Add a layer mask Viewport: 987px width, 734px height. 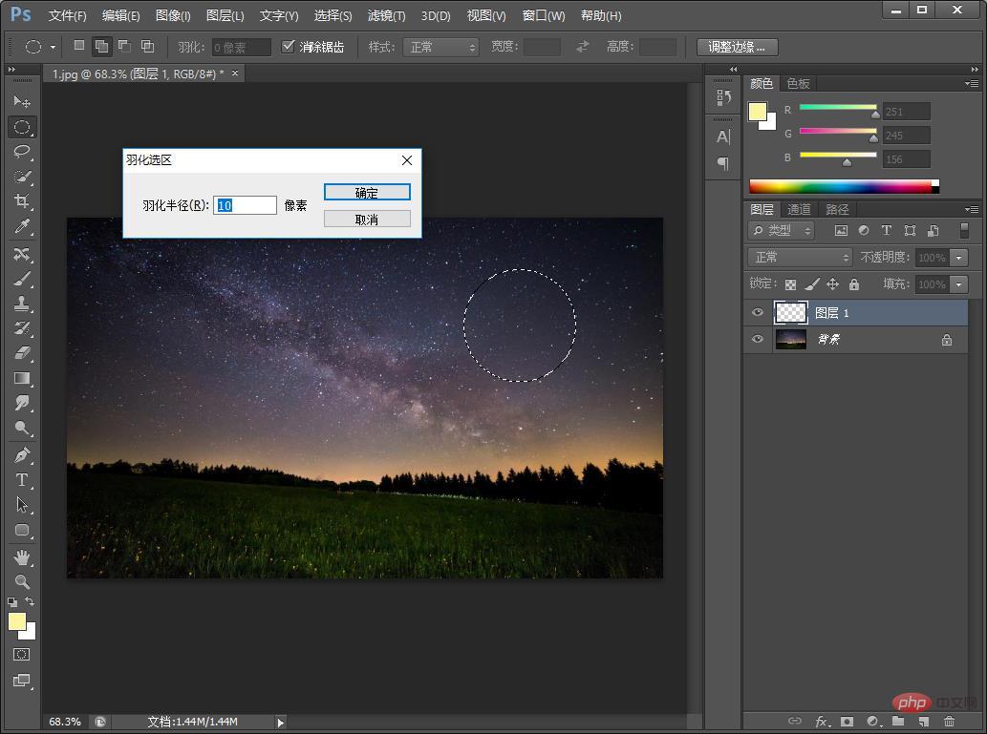coord(847,722)
